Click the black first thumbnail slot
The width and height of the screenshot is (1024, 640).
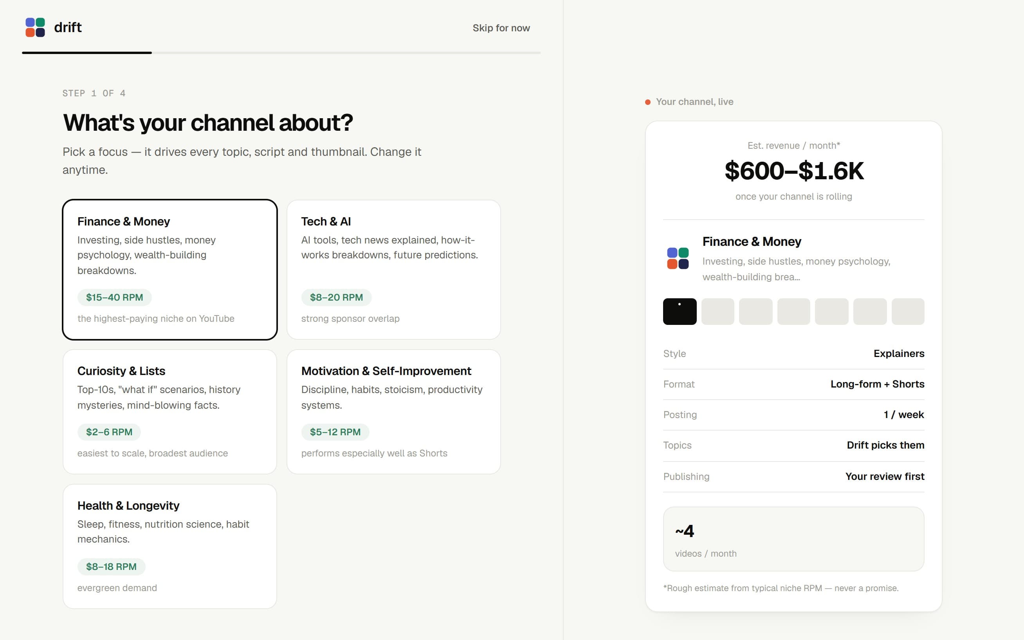pos(680,312)
